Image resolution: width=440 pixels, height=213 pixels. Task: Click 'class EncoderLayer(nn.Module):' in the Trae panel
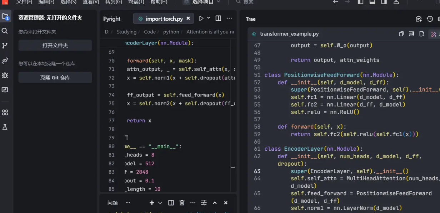pos(314,149)
